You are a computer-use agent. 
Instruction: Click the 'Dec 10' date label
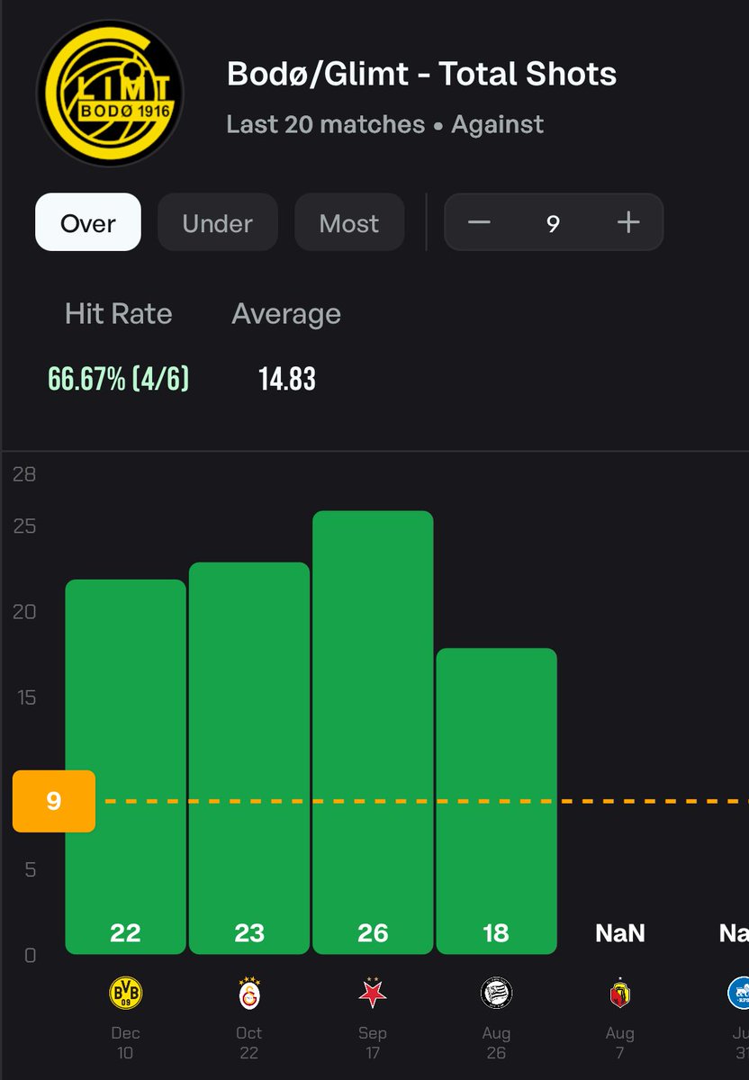[x=125, y=1042]
